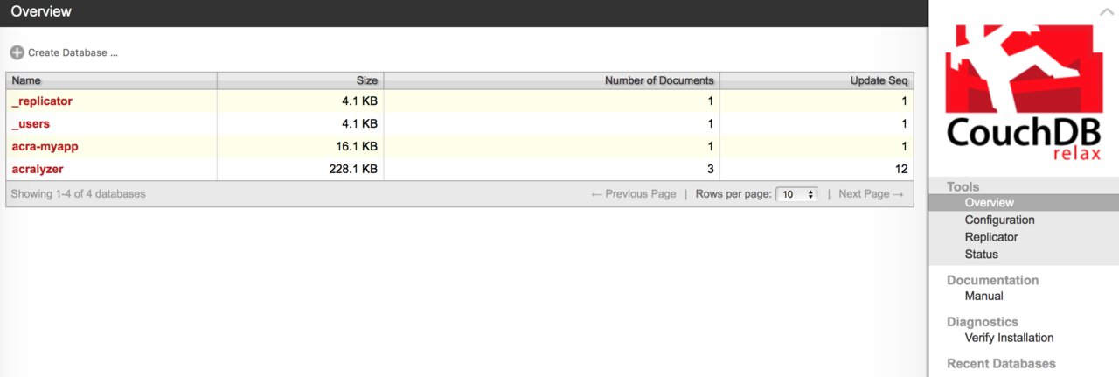Click the update seq value 12
The width and height of the screenshot is (1119, 377).
click(900, 170)
